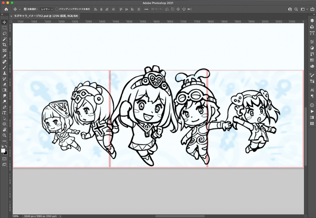This screenshot has width=316, height=218.
Task: Select the Rectangular Marquee tool
Action: click(4, 28)
